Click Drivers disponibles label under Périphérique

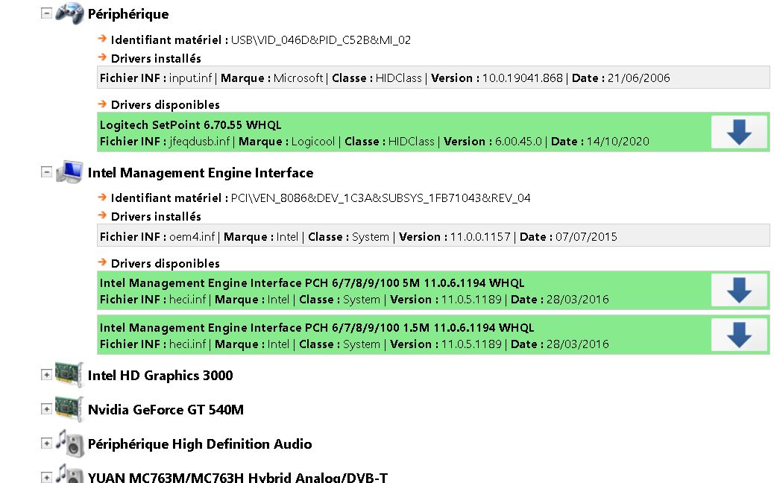166,104
